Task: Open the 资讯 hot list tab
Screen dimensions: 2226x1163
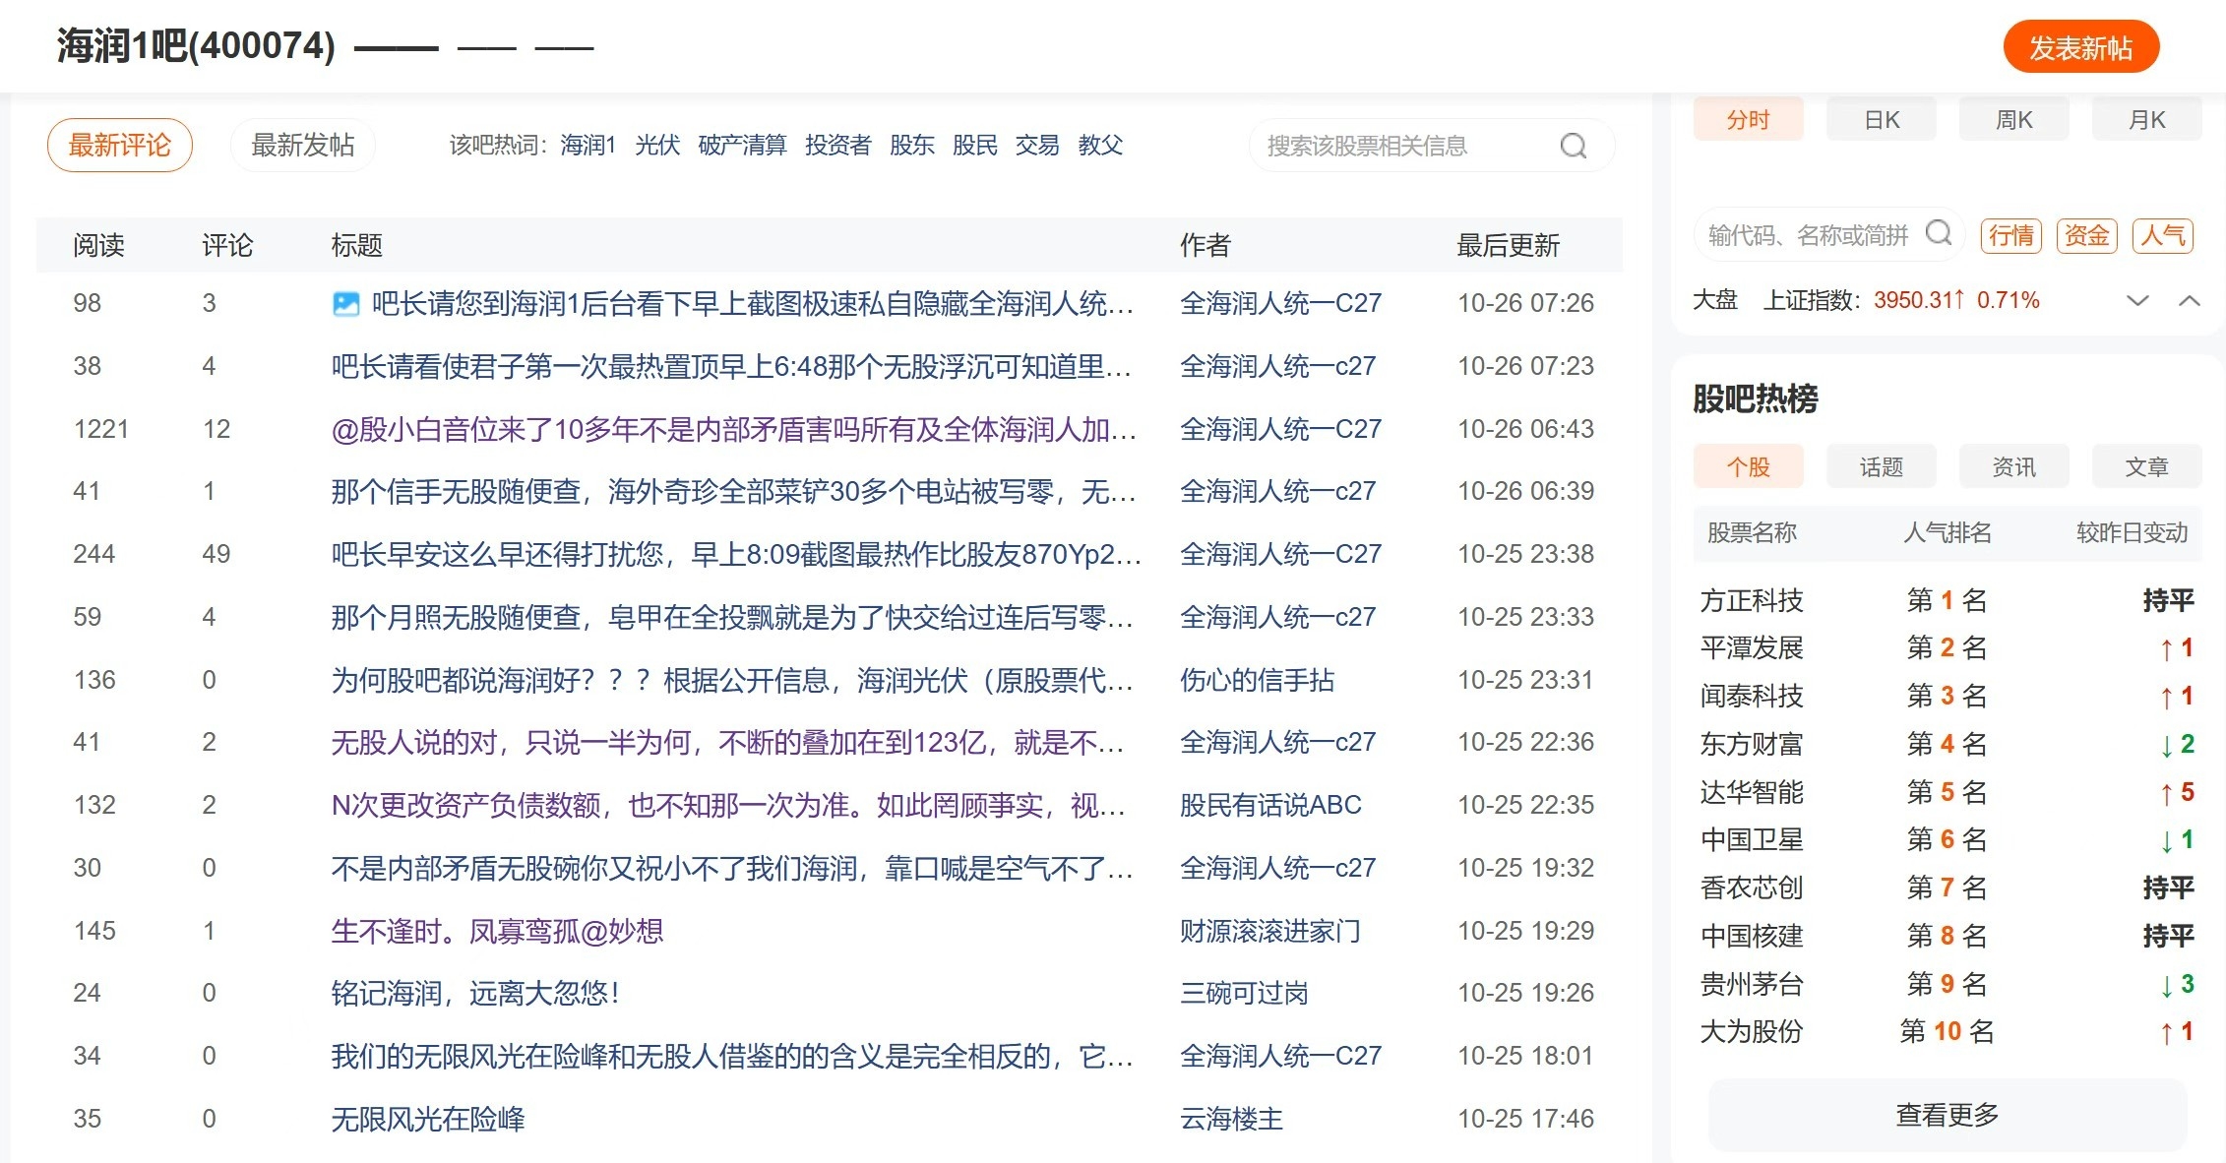Action: (x=2012, y=466)
